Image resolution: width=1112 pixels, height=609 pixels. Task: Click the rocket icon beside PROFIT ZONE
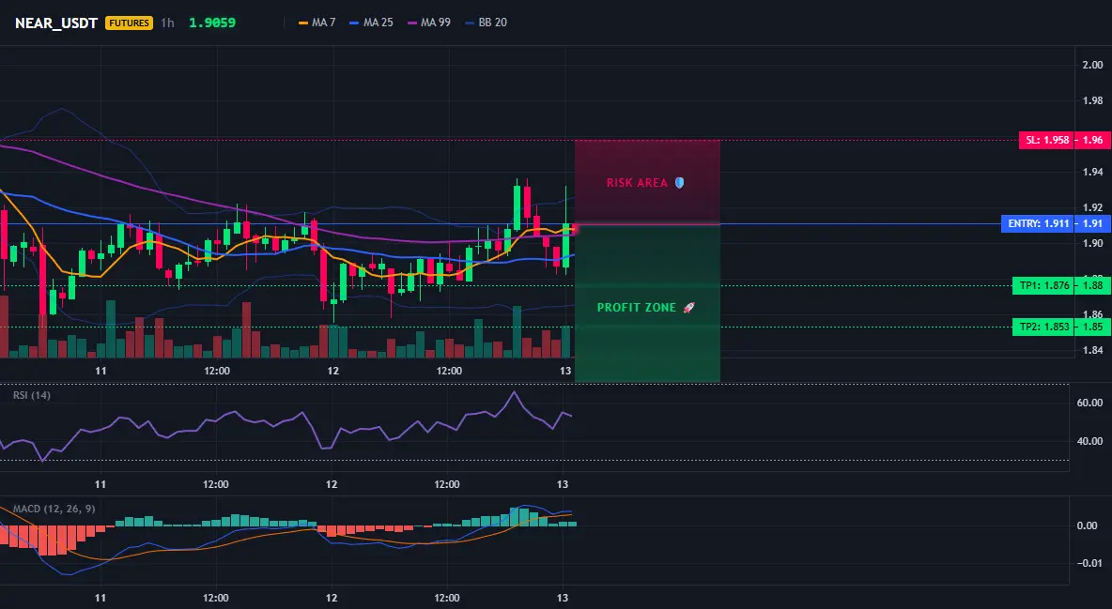[x=688, y=308]
